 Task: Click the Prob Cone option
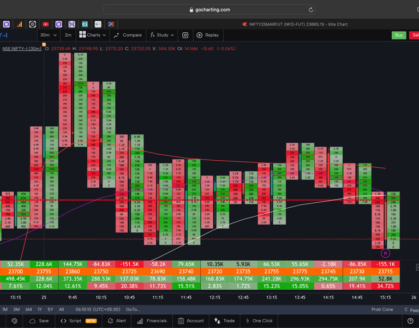pos(382,309)
